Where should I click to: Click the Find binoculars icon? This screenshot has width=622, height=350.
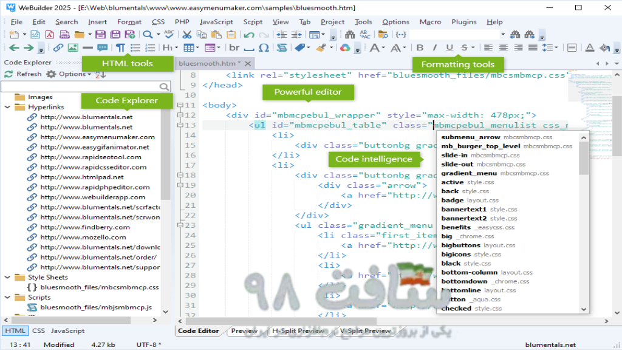tap(350, 35)
